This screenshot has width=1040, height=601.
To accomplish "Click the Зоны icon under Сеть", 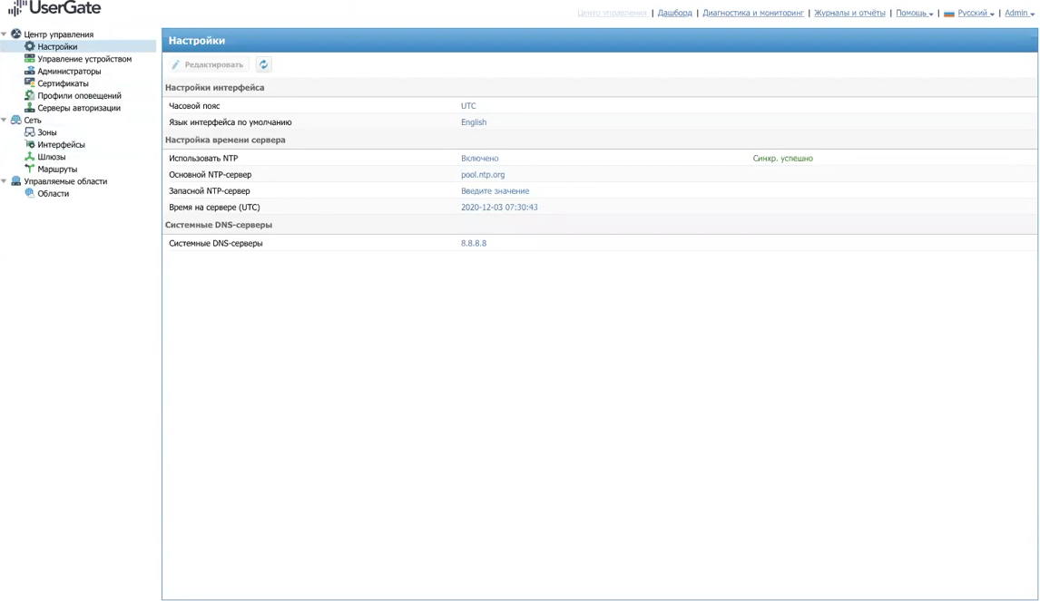I will point(29,131).
